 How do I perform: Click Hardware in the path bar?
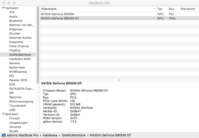50,135
